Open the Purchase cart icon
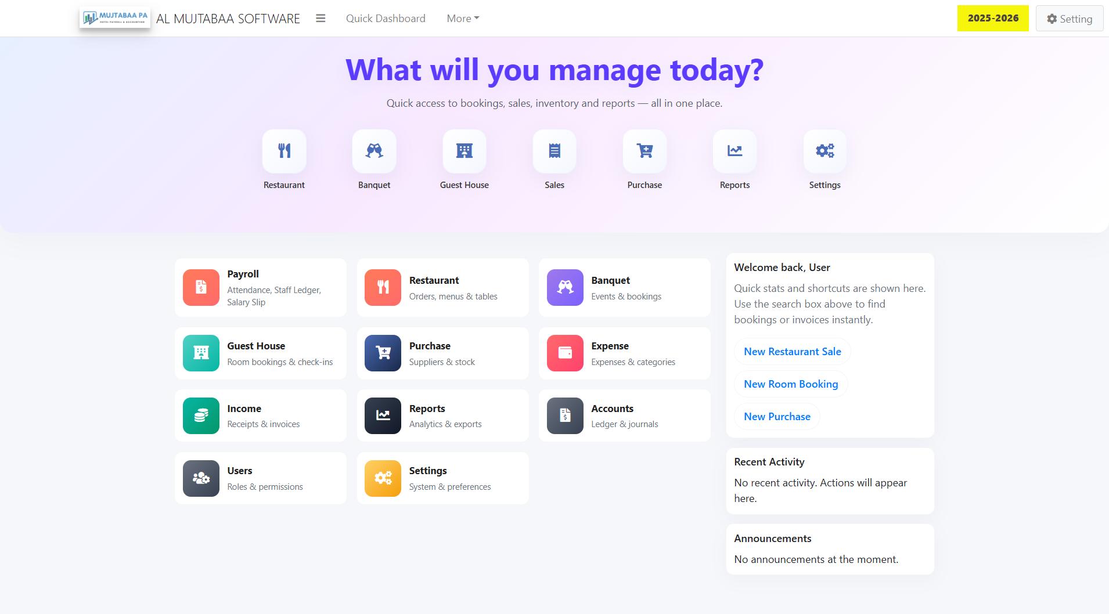The image size is (1109, 614). coord(644,151)
